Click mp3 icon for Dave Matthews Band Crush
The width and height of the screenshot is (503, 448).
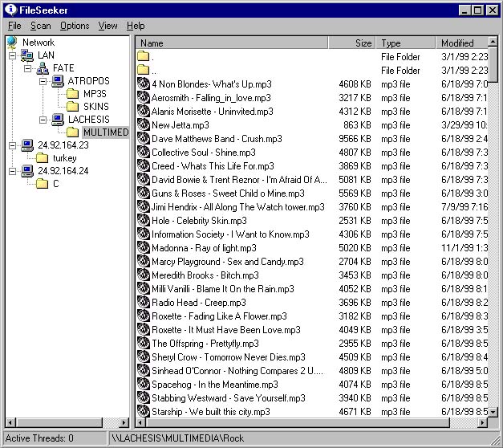(x=144, y=138)
